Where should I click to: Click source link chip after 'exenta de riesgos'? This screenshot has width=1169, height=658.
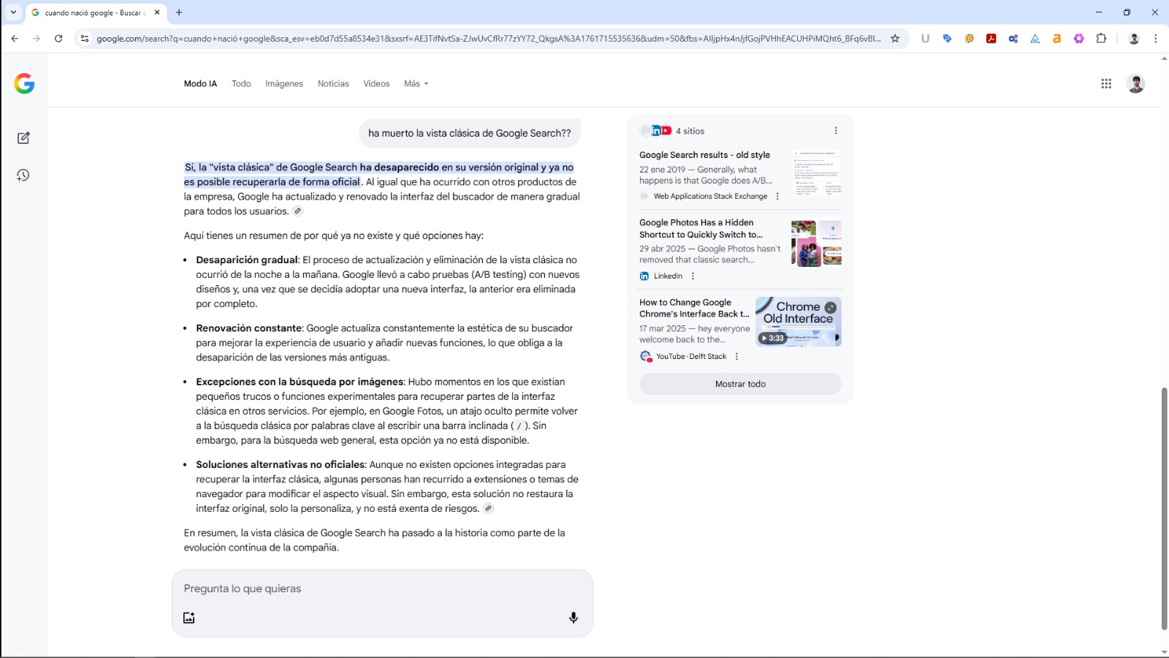point(489,509)
